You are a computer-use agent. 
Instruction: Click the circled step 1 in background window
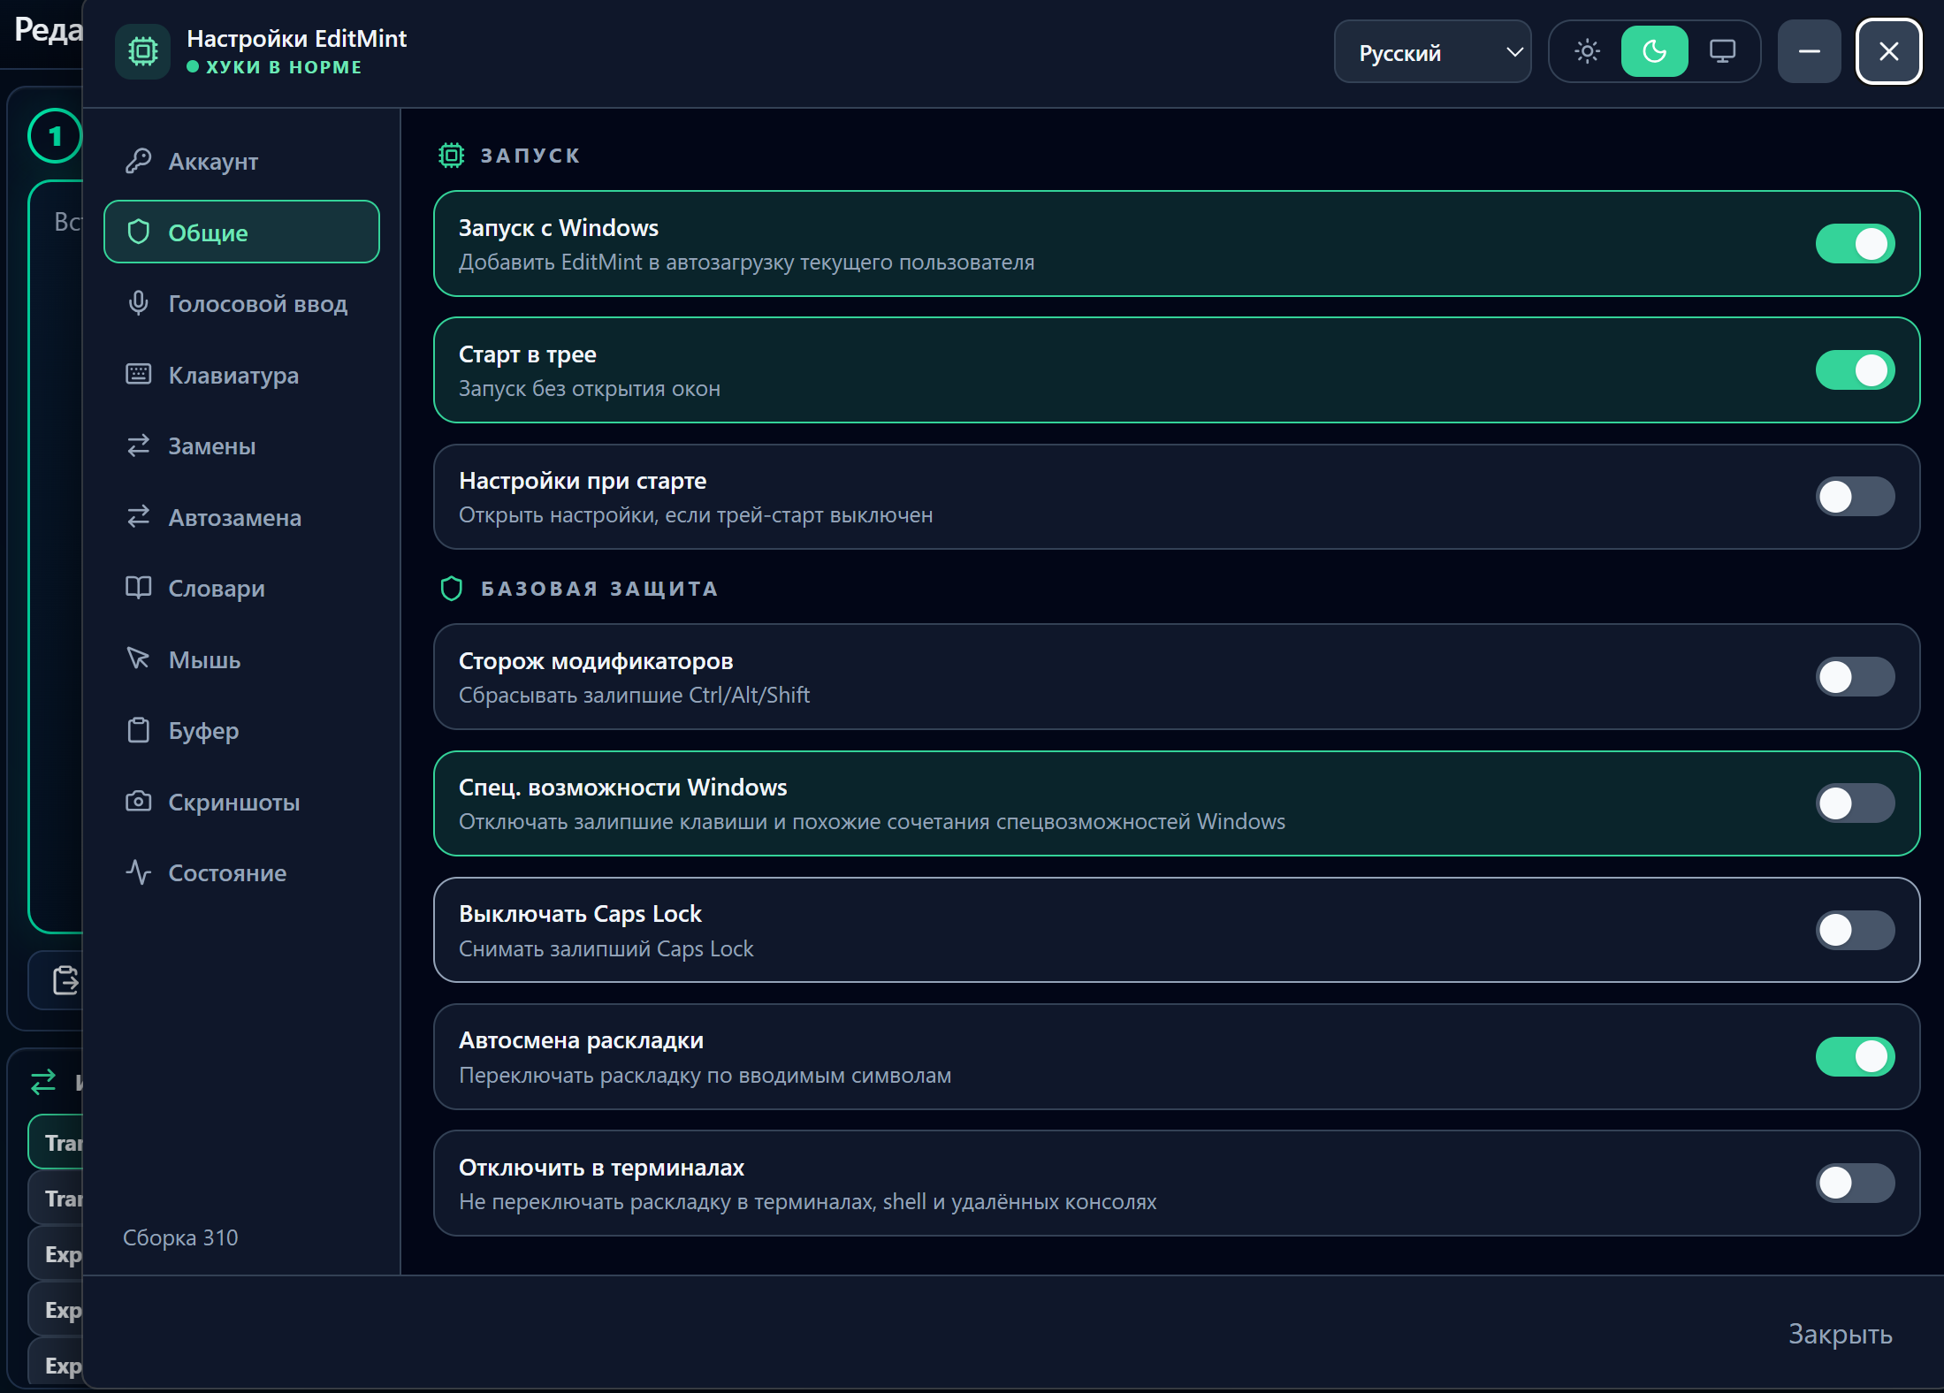(x=55, y=136)
